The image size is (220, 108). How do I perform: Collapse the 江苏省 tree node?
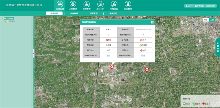coord(3,18)
